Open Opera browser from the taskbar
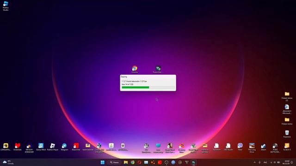 [139, 162]
